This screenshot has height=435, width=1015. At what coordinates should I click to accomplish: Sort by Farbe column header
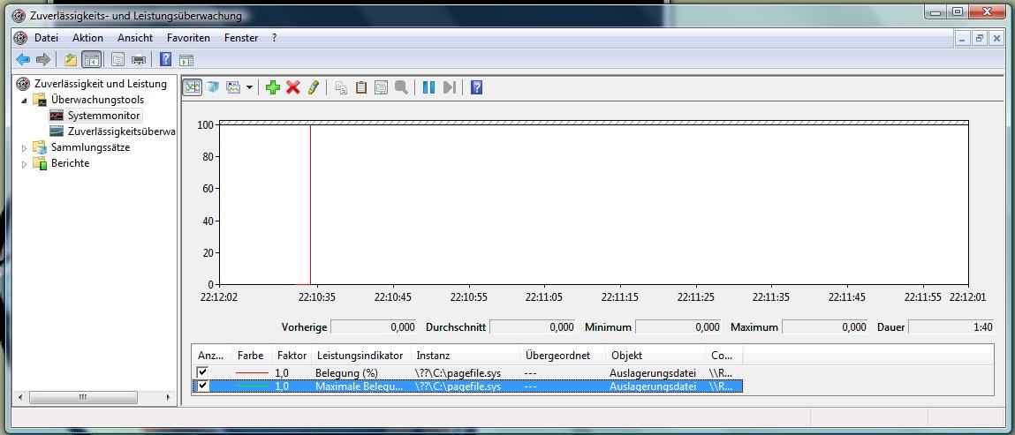click(251, 356)
